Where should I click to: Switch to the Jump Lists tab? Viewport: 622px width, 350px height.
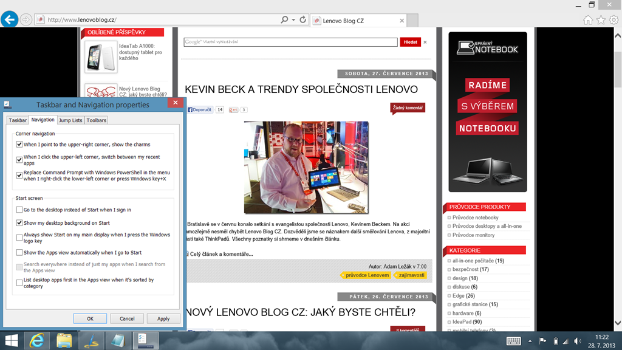(x=70, y=120)
